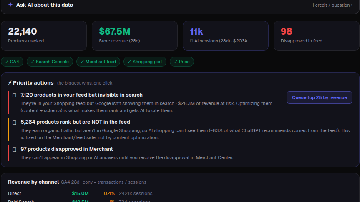The image size is (360, 202).
Task: Click the icon beside 7,120 products invisible
Action: coord(14,95)
